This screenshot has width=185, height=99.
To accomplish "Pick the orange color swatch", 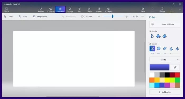I will [152, 80].
